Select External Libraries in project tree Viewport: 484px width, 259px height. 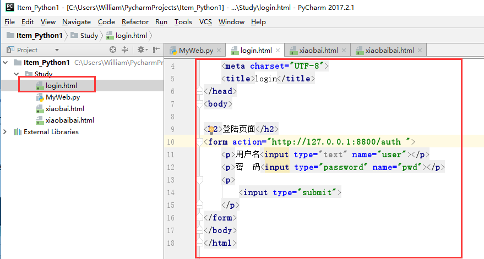click(x=51, y=131)
